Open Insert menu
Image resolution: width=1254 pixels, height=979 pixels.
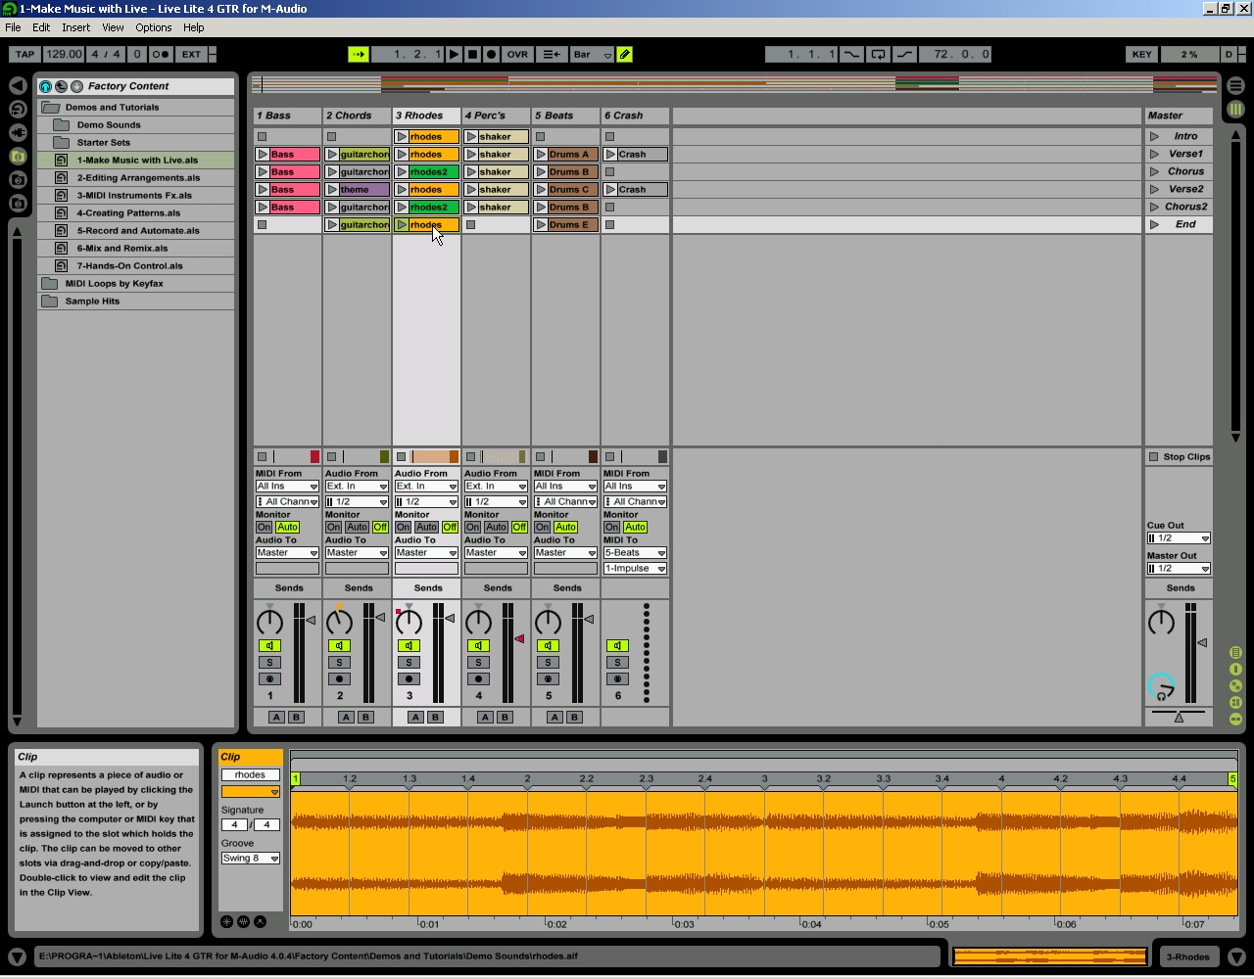[x=75, y=27]
